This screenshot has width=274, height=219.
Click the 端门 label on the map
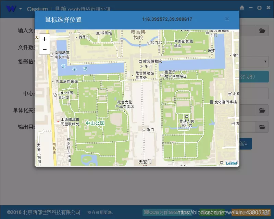(x=150, y=130)
